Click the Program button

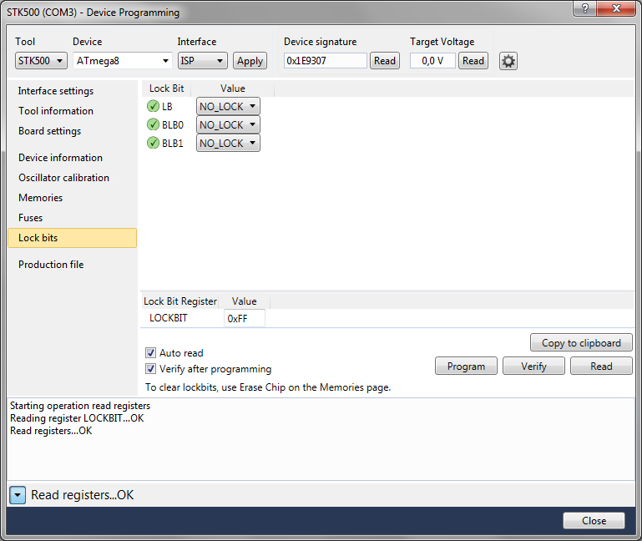[466, 367]
